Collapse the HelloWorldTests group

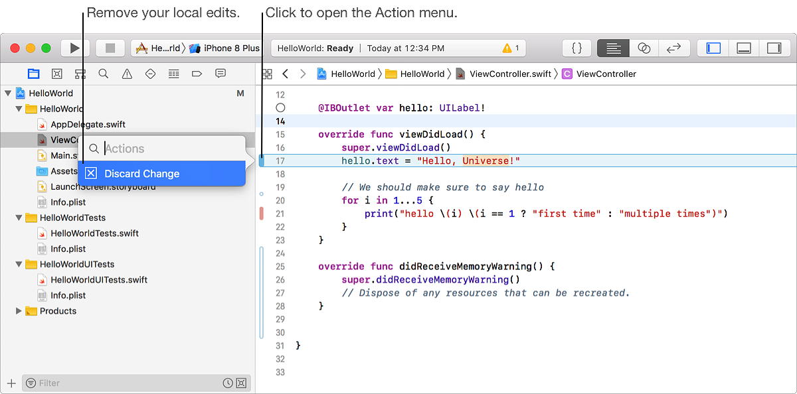(19, 218)
